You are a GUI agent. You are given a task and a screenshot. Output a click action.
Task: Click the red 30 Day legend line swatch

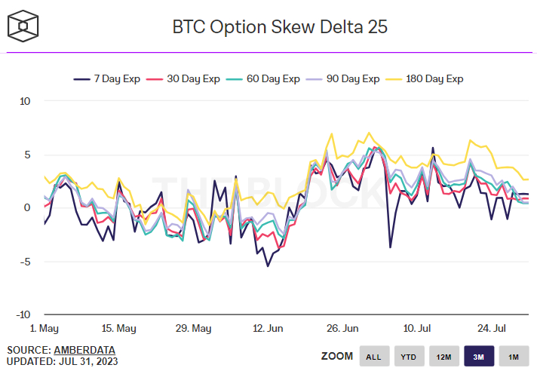coord(155,79)
